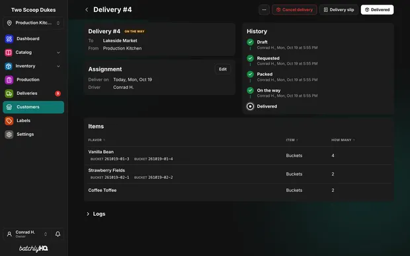Click the From Production Kitchen text

pos(122,49)
